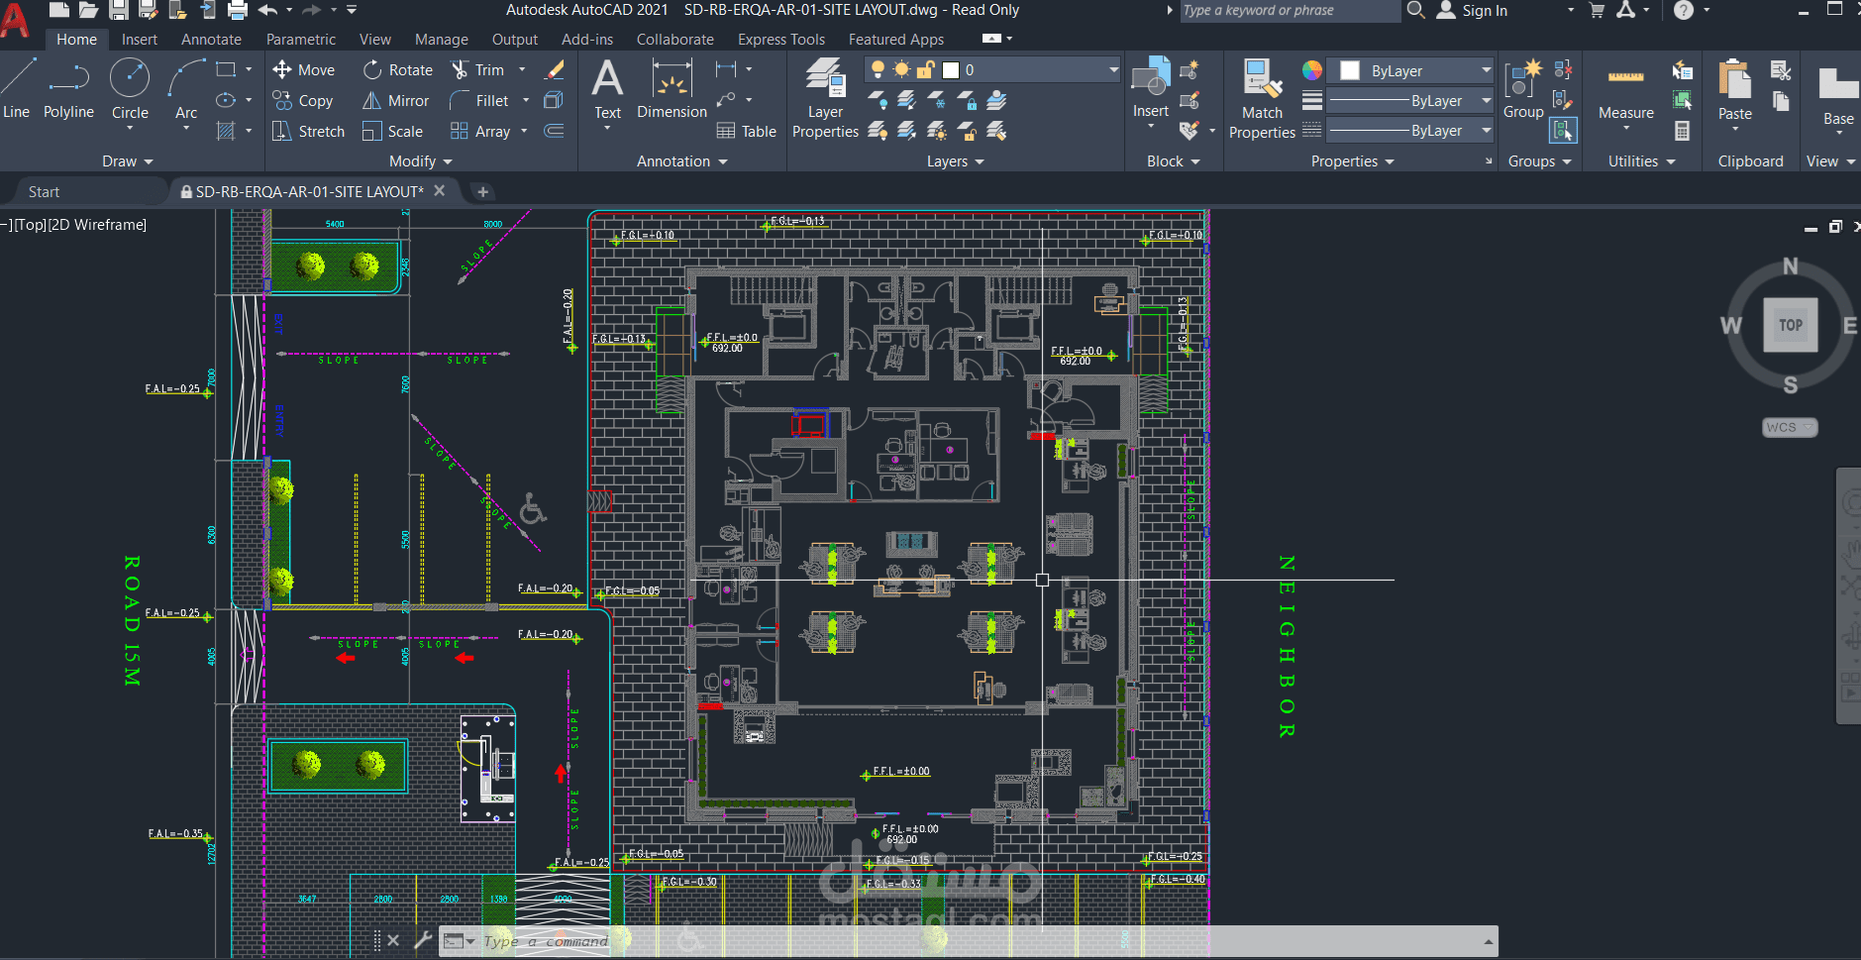
Task: Activate Match Properties
Action: (1262, 97)
